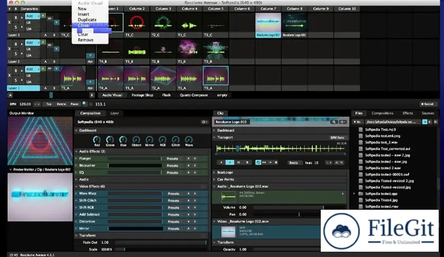
Task: Click the Softpedia Test.mp3 file icon
Action: (x=361, y=130)
